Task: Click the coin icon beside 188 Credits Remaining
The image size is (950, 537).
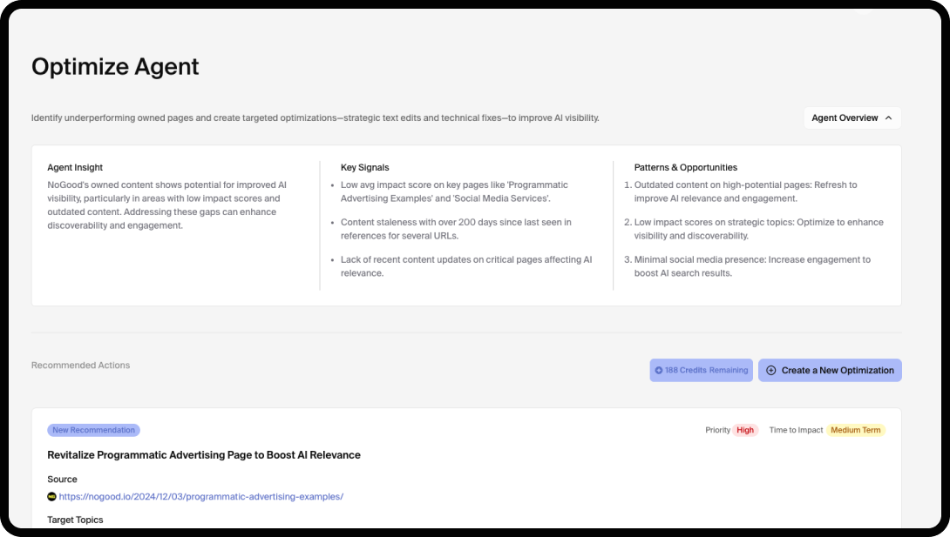Action: (x=659, y=371)
